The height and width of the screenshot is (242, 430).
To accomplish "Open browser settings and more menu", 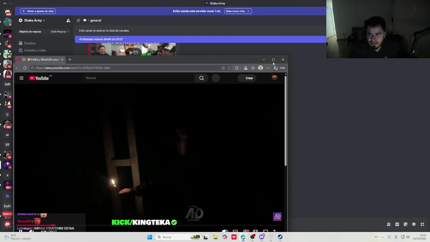I will (268, 68).
